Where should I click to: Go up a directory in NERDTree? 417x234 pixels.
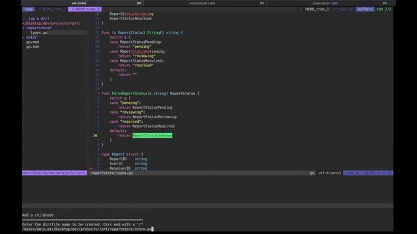click(36, 19)
